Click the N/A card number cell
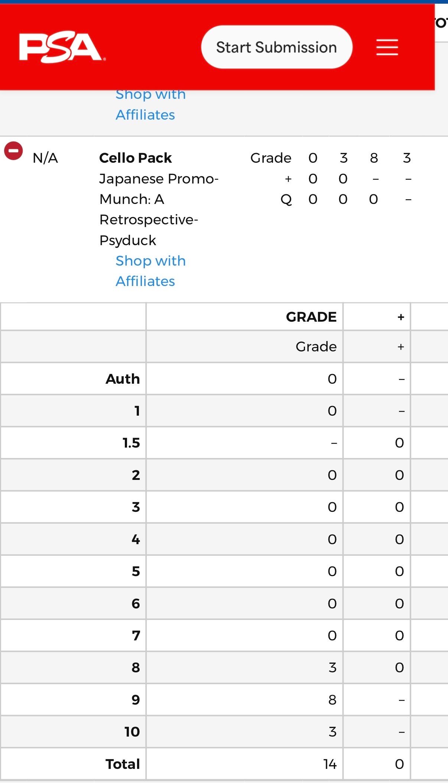This screenshot has width=448, height=783. click(45, 158)
